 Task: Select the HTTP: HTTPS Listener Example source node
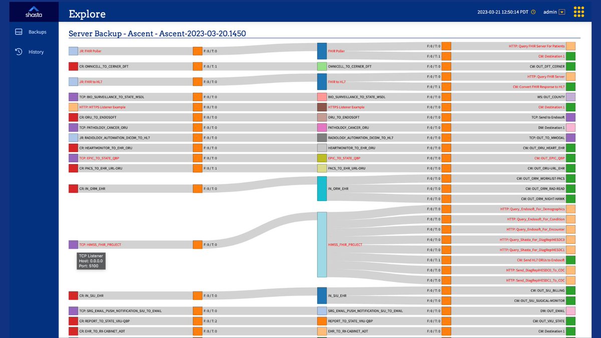click(73, 107)
